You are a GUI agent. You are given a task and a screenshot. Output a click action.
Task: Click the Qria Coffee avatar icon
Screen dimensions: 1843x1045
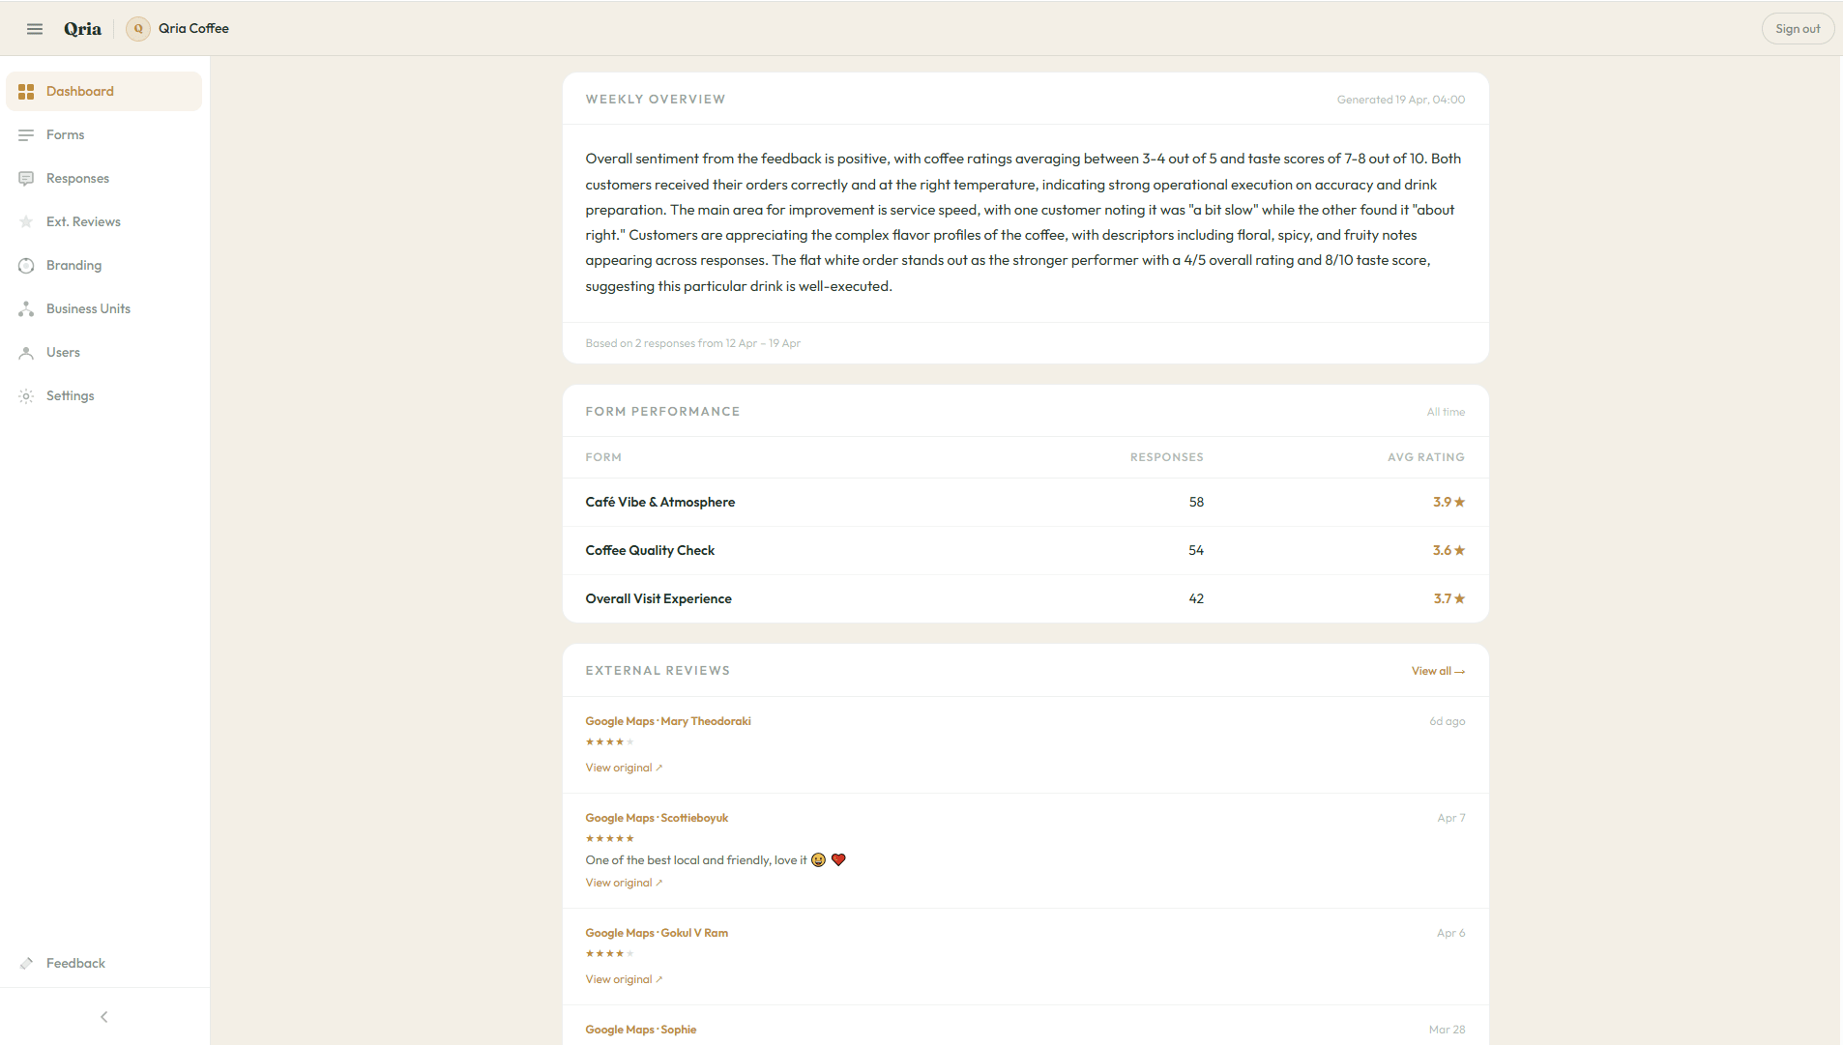pyautogui.click(x=138, y=29)
